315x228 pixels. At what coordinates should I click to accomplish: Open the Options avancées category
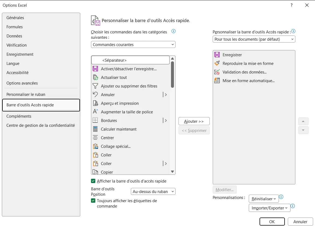[x=41, y=83]
